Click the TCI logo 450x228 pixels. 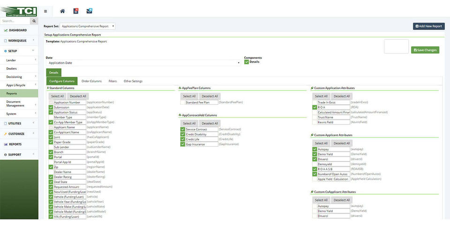tap(19, 11)
